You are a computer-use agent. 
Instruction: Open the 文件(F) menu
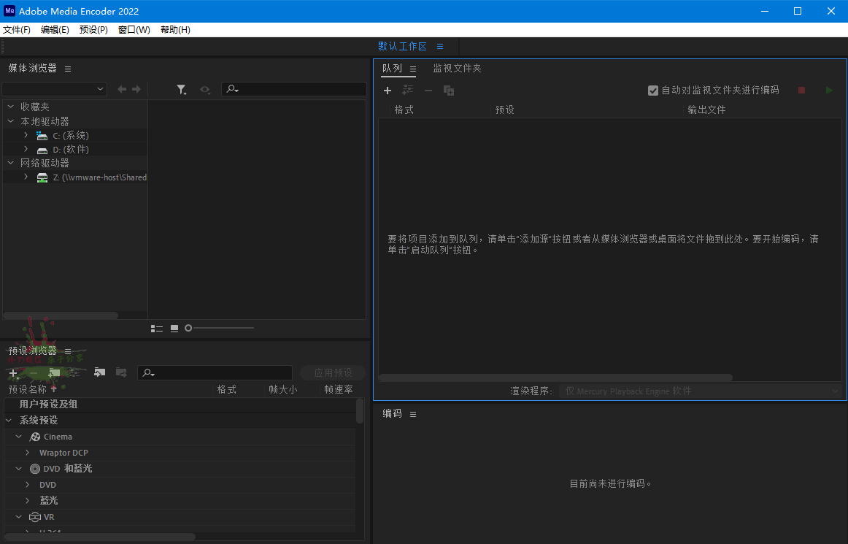pyautogui.click(x=17, y=30)
